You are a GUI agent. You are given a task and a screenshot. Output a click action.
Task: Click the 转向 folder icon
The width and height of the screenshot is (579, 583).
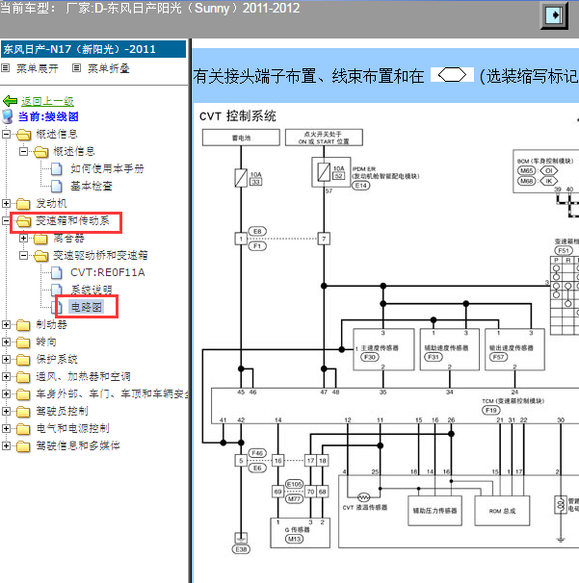point(23,342)
